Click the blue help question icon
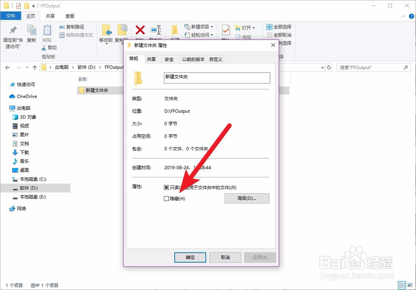Viewport: 416px width, 290px height. coord(411,16)
